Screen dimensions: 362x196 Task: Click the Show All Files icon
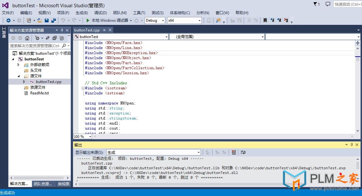tap(61, 38)
